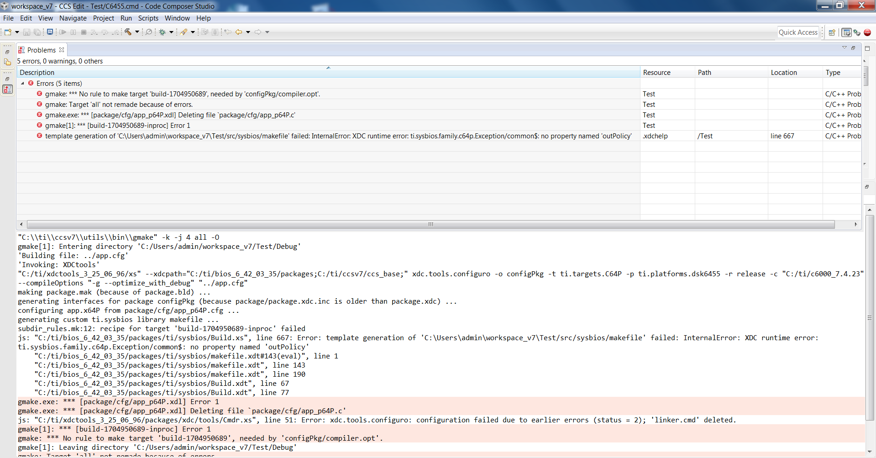Click the red Simple mode round icon
This screenshot has width=876, height=458.
[x=867, y=32]
